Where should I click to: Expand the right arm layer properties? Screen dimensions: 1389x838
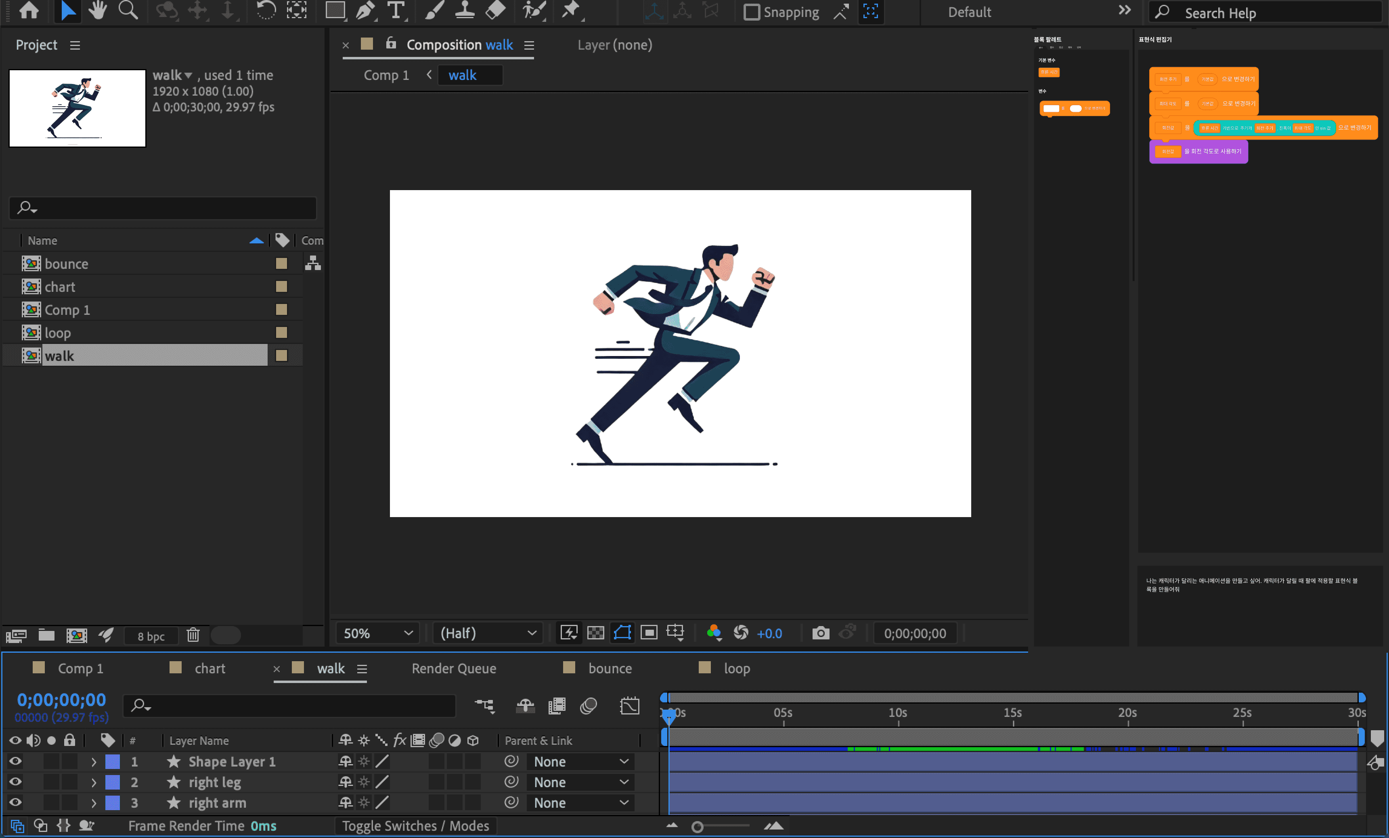94,802
